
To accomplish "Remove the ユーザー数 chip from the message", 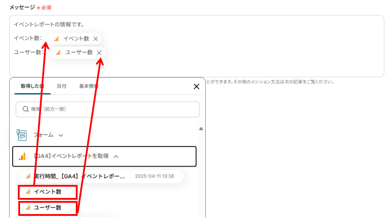I will click(99, 53).
